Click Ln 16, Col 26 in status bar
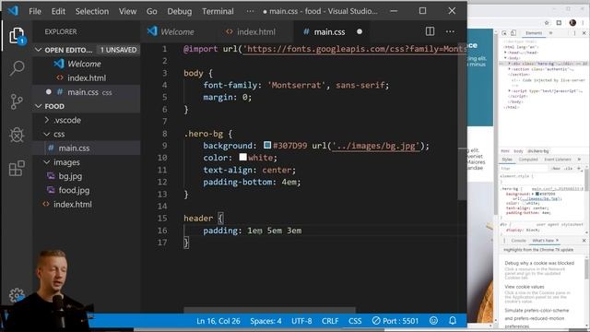The width and height of the screenshot is (590, 332). pyautogui.click(x=218, y=321)
